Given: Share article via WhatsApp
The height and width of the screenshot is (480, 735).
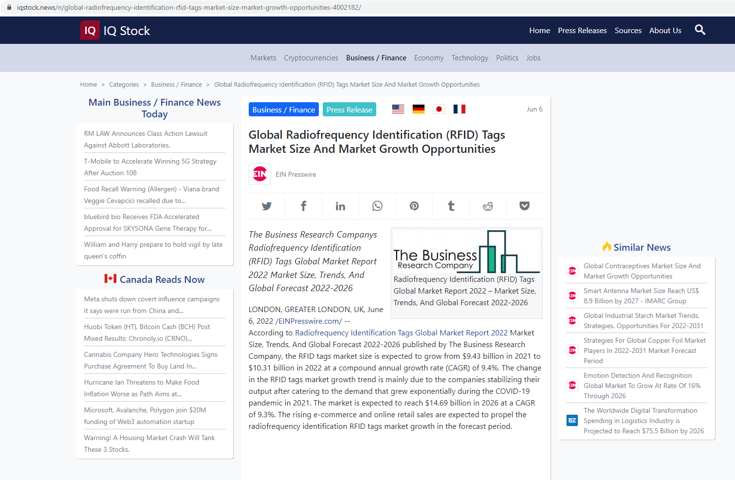Looking at the screenshot, I should pos(377,206).
